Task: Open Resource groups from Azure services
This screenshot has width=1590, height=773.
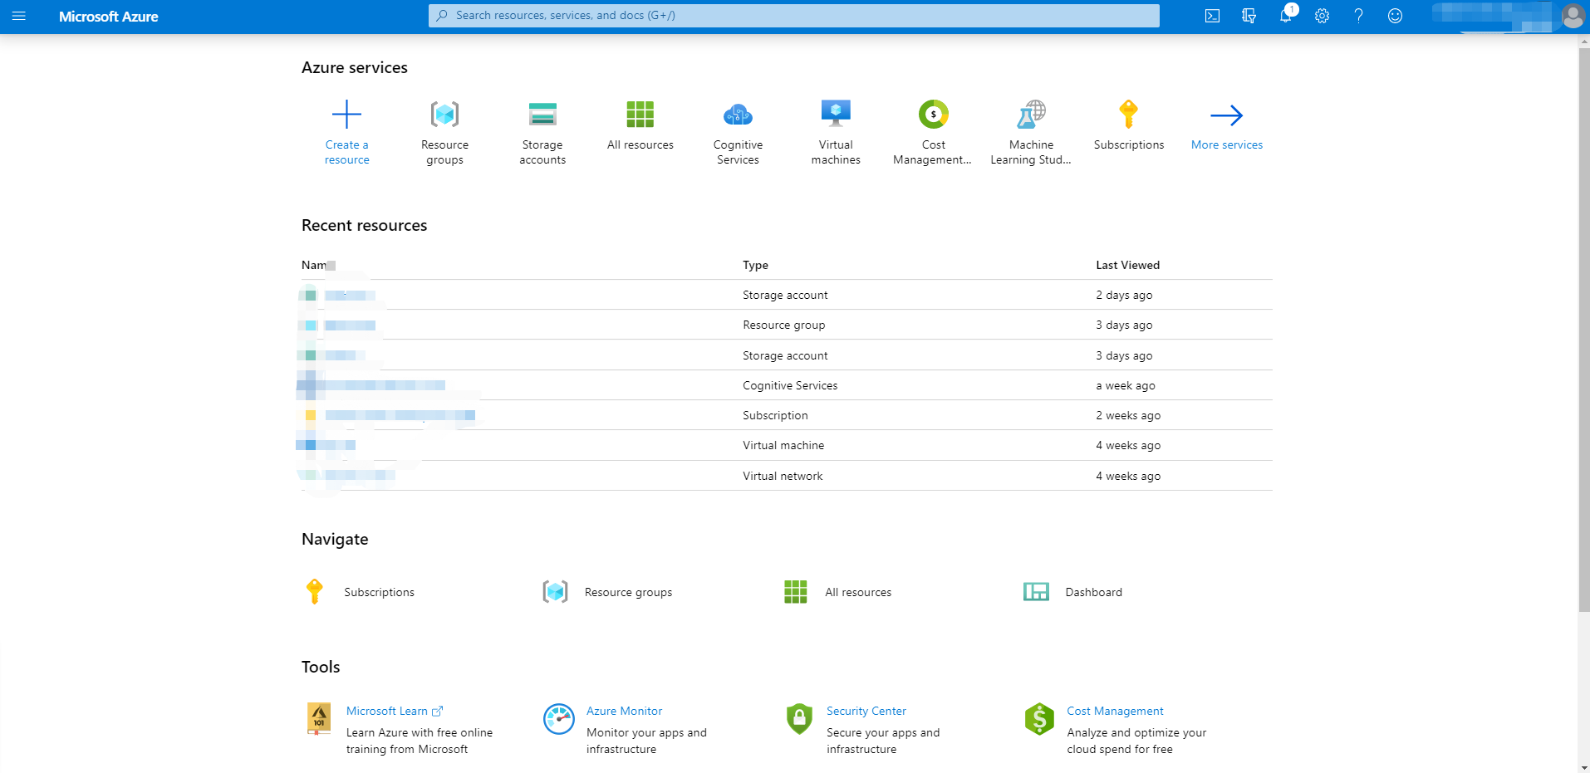Action: pyautogui.click(x=444, y=115)
